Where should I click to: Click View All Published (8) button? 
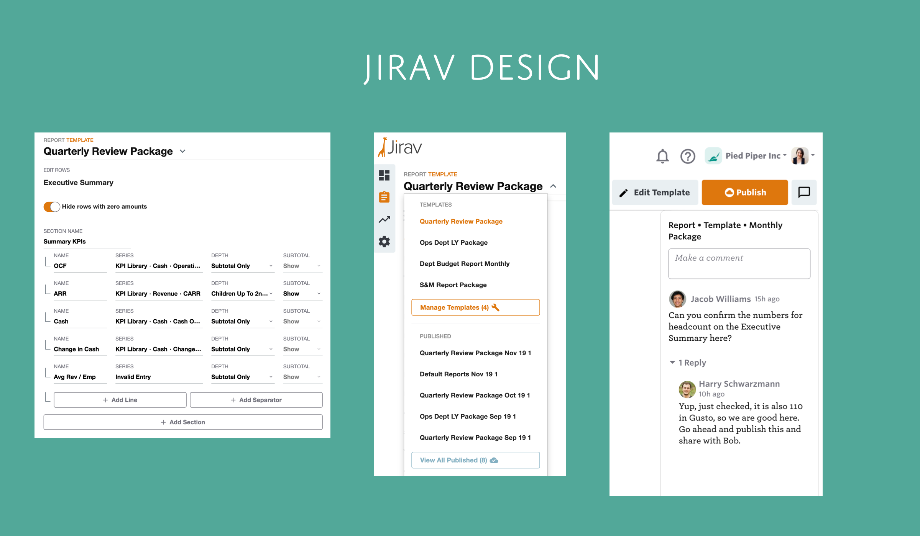click(x=475, y=460)
